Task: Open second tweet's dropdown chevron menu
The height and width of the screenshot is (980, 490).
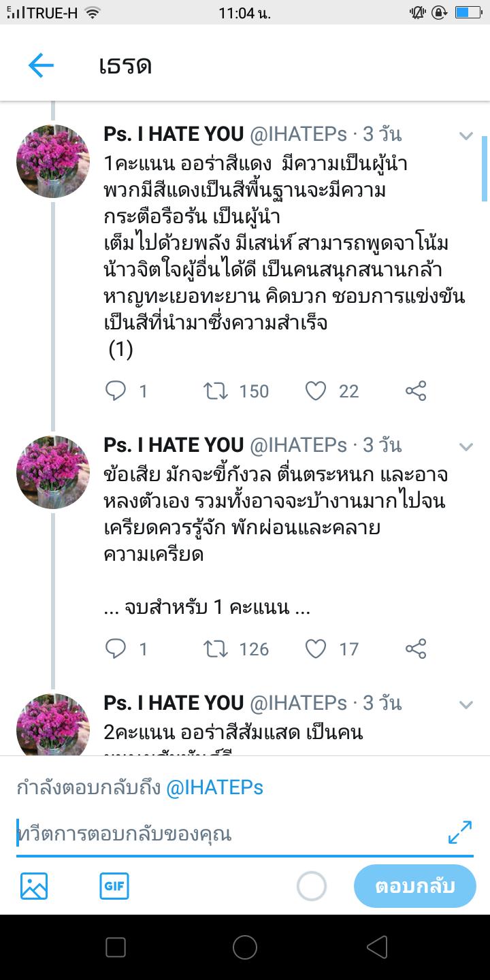Action: click(466, 446)
